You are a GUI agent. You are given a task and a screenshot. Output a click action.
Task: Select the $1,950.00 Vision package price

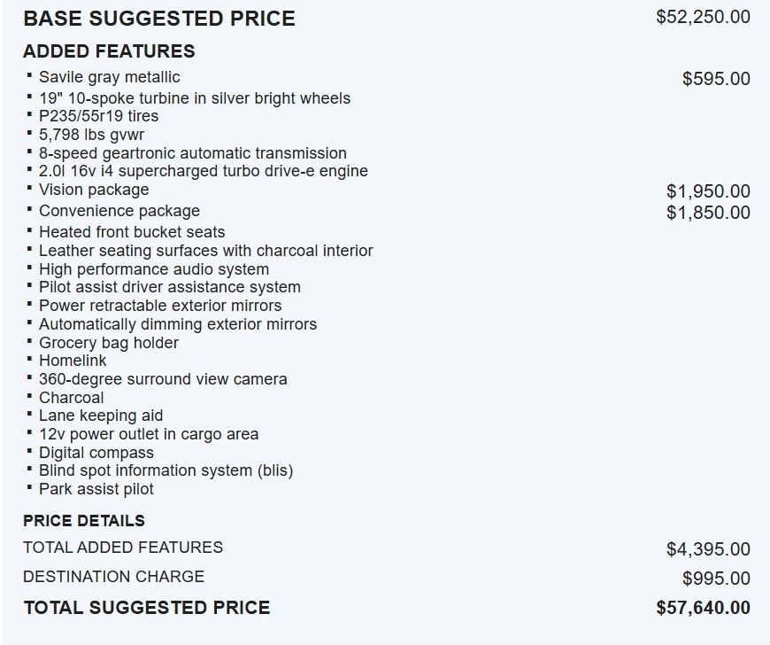point(709,191)
